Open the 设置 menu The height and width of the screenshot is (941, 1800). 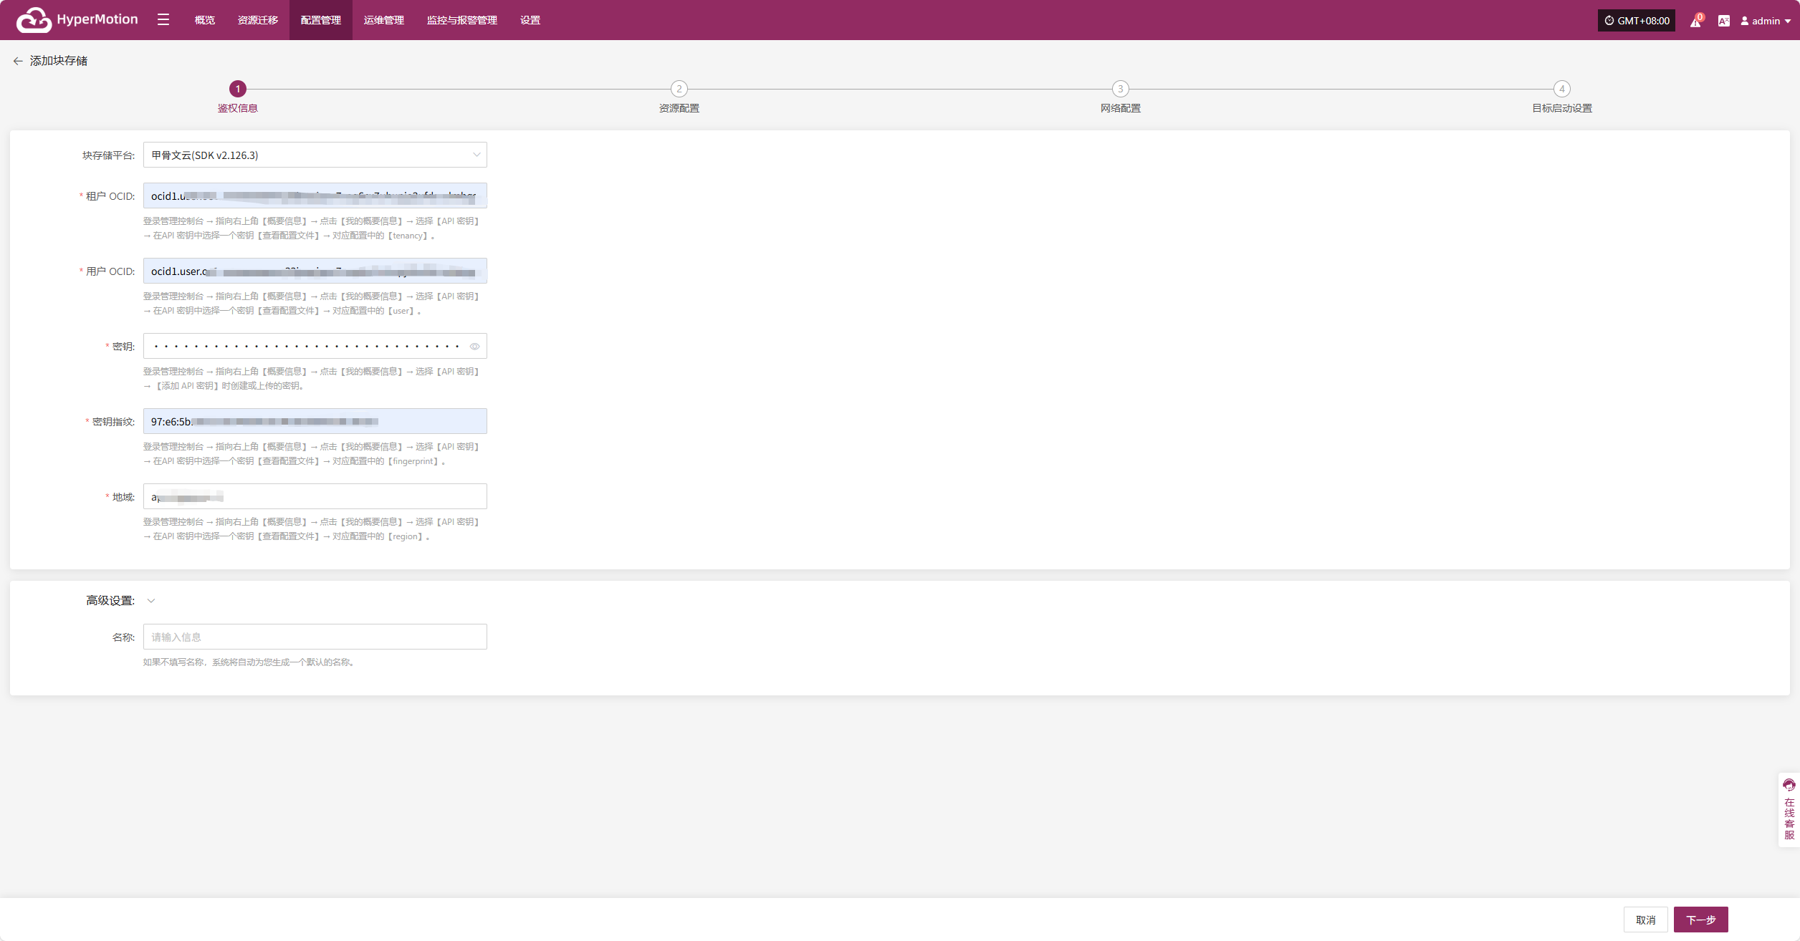pos(530,20)
